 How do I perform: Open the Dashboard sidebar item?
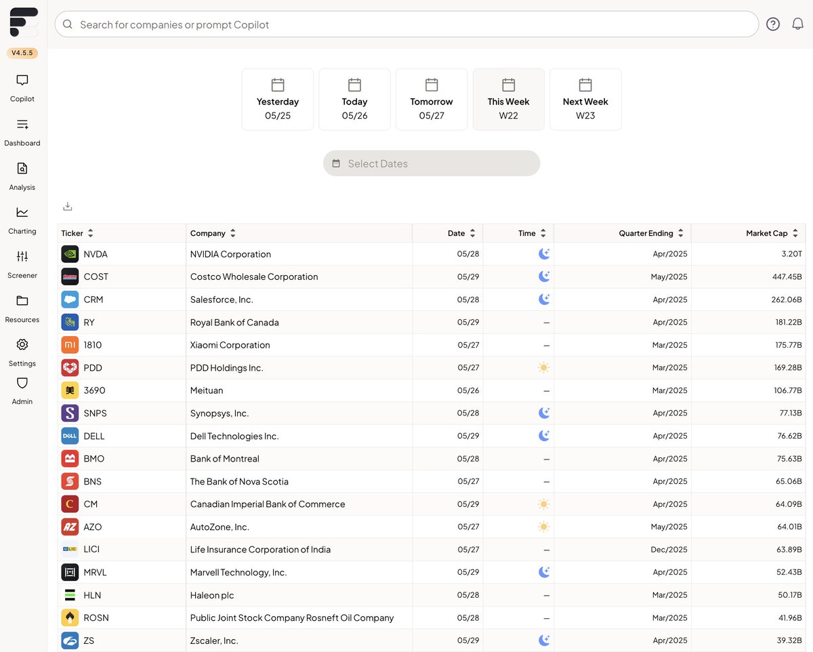pyautogui.click(x=22, y=132)
